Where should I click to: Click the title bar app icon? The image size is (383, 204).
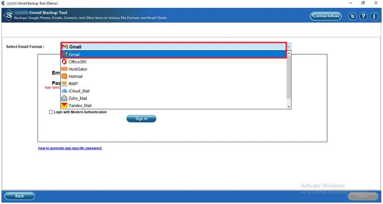coord(3,3)
